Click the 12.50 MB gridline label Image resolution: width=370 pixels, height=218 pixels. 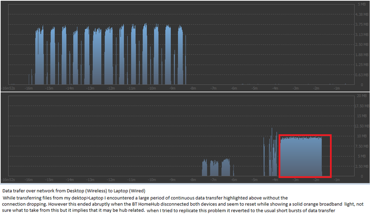point(362,126)
